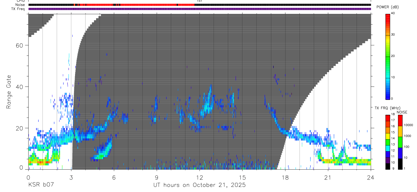Click x-axis tick label 12
This screenshot has height=192, width=417.
point(199,177)
